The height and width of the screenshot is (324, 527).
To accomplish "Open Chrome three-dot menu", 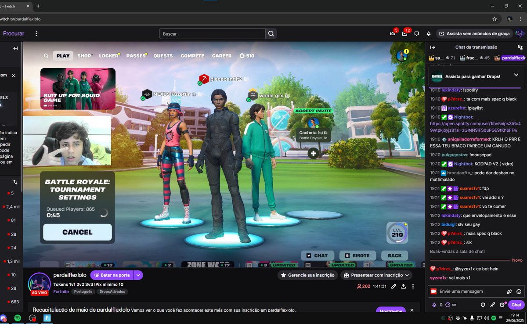I will [521, 19].
